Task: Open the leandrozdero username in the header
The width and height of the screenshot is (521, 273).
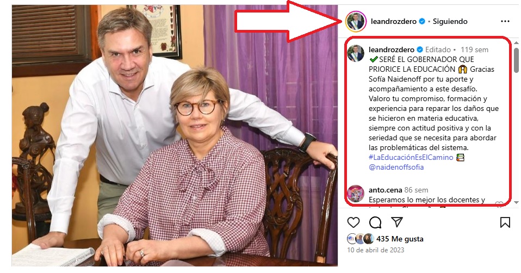Action: (x=393, y=21)
